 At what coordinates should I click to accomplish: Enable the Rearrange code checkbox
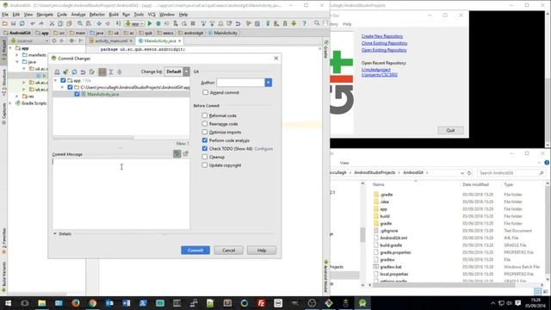click(205, 124)
